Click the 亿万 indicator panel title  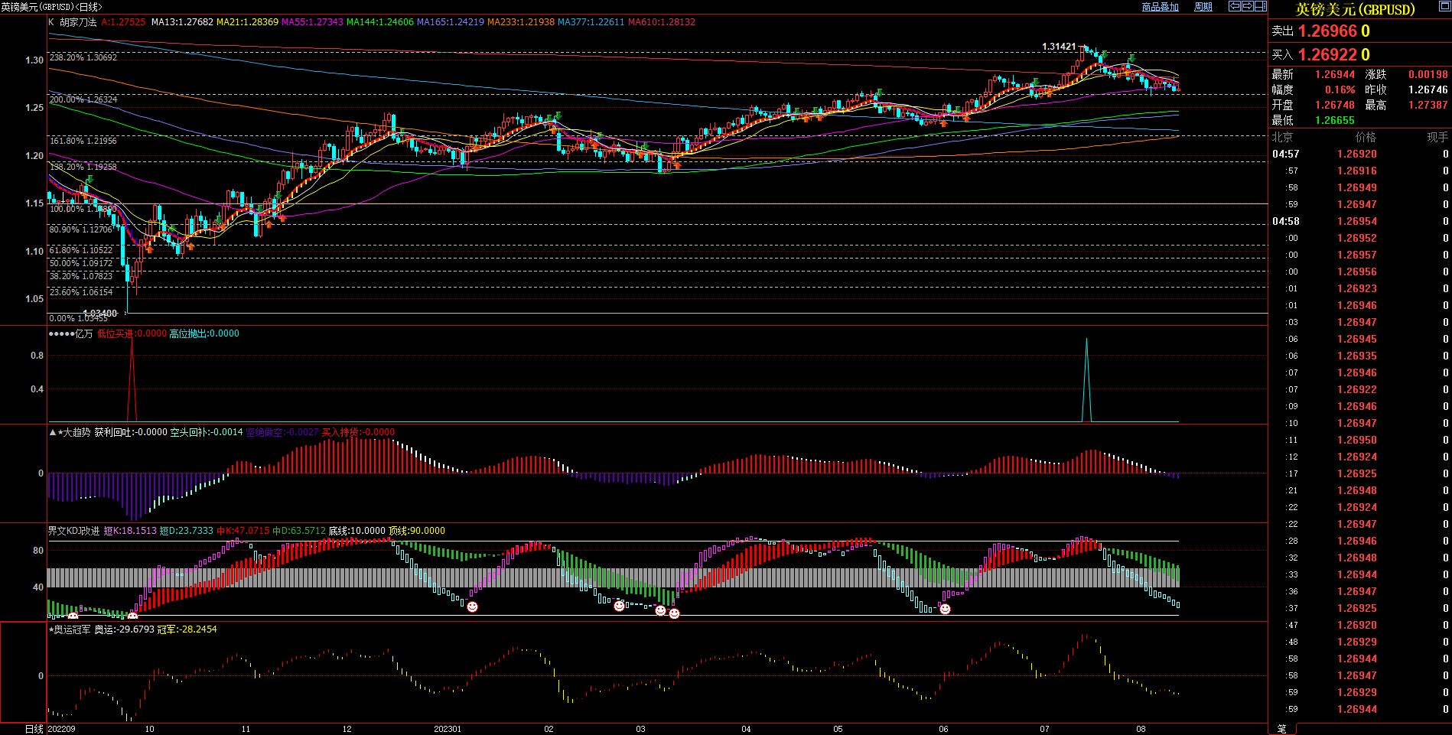(83, 333)
